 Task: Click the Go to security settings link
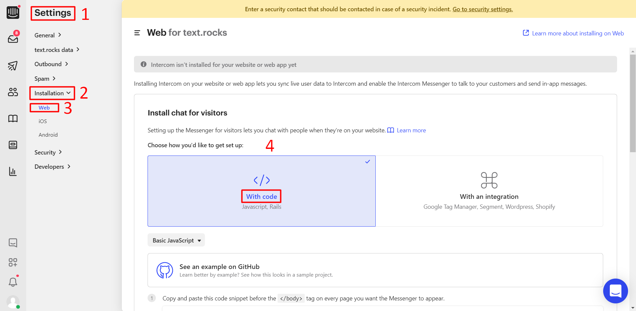[482, 9]
